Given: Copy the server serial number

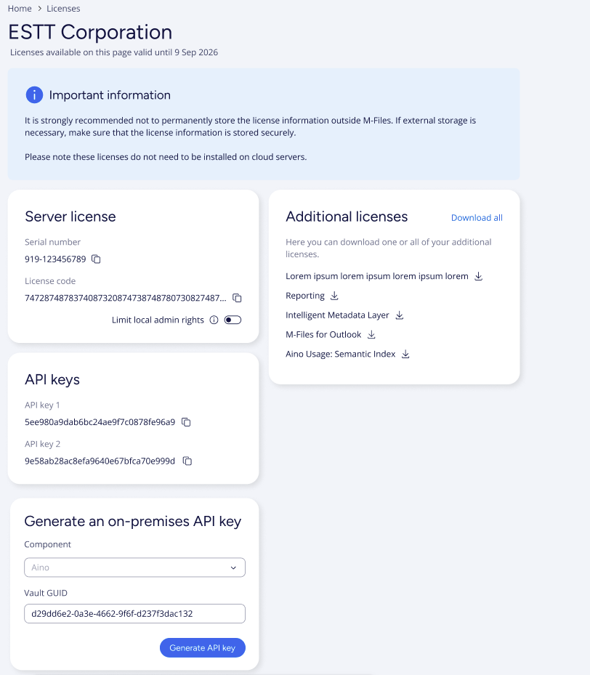Looking at the screenshot, I should coord(97,259).
